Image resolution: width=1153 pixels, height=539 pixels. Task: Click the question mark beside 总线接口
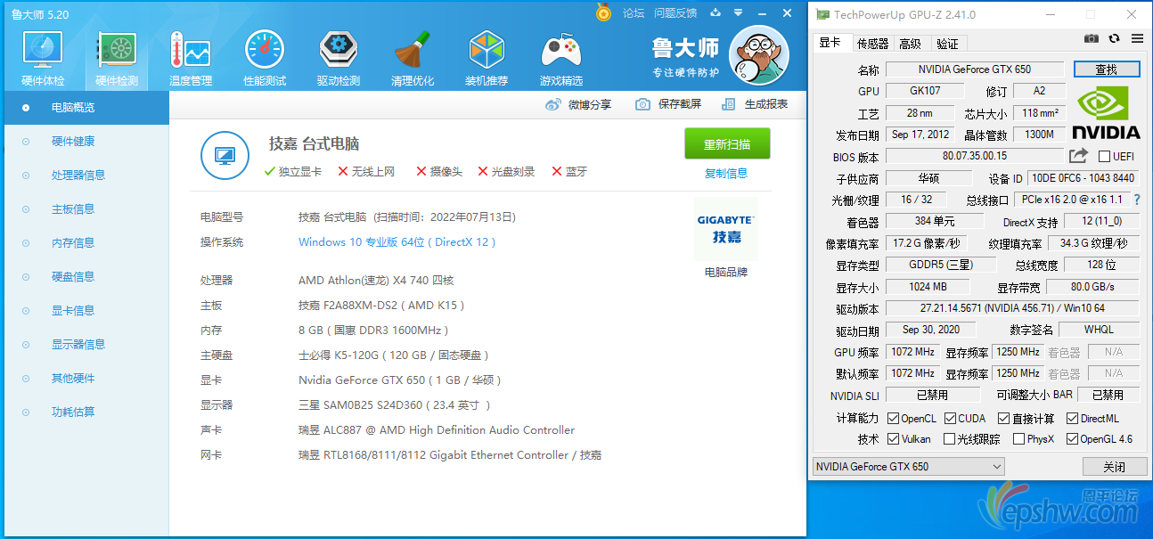pyautogui.click(x=1137, y=200)
